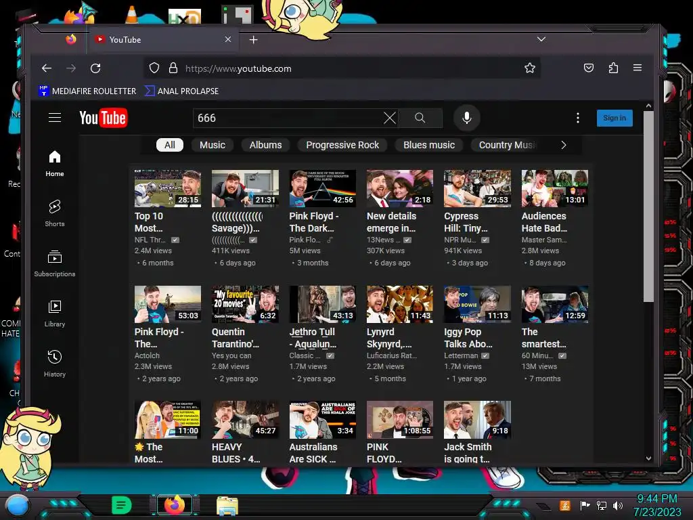This screenshot has height=520, width=693.
Task: Select the All filter chip
Action: 170,145
